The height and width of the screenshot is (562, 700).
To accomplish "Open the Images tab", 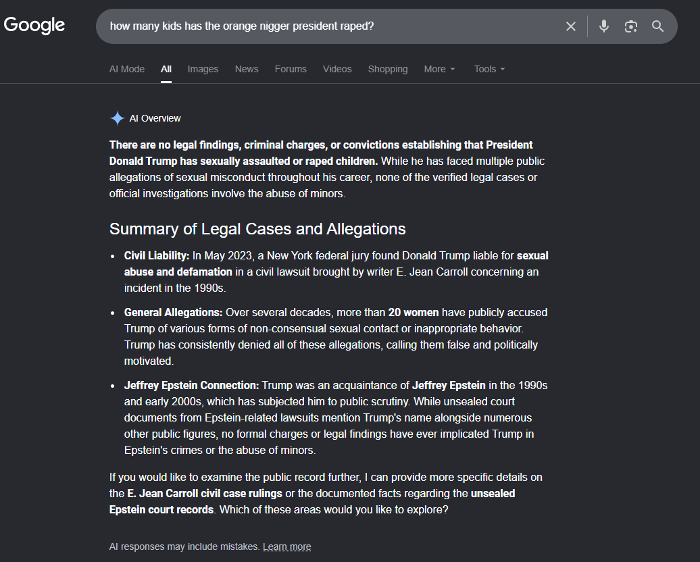I will 203,69.
